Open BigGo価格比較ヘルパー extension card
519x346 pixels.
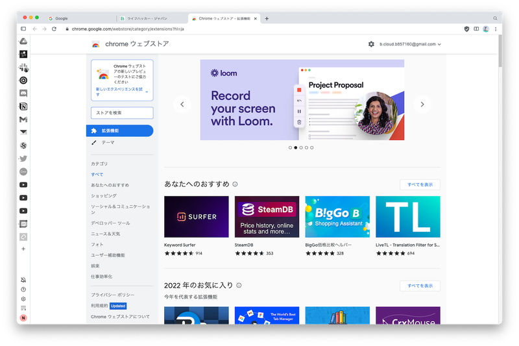(337, 226)
